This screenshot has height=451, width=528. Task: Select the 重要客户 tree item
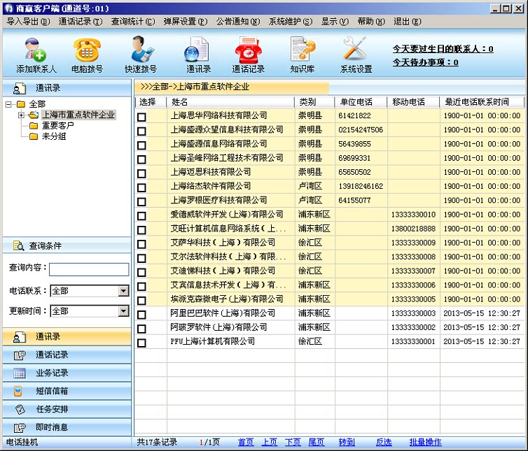click(57, 126)
